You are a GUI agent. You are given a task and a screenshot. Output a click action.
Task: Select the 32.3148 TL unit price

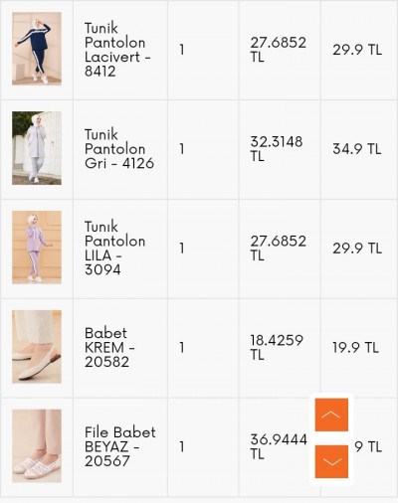[x=277, y=149]
